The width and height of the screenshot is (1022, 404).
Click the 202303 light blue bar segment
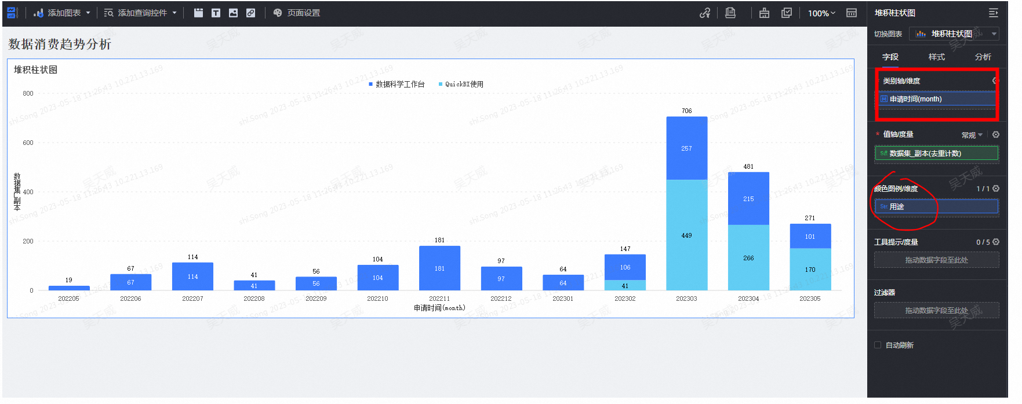[x=686, y=235]
